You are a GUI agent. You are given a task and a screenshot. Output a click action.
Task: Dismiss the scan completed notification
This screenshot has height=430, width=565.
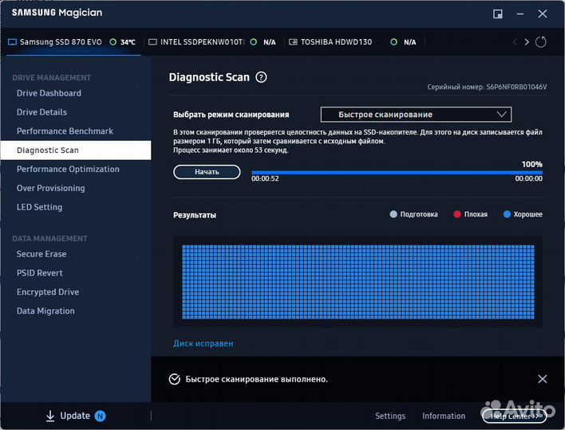point(543,379)
